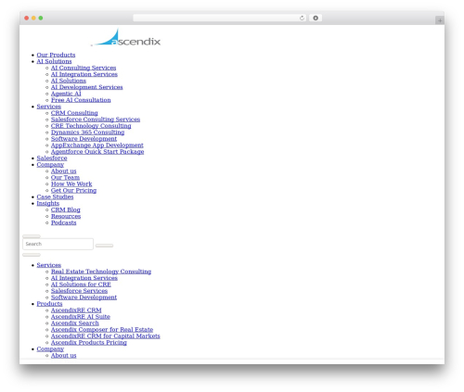
Task: Open the nested AI Solutions sub-link
Action: pyautogui.click(x=69, y=81)
